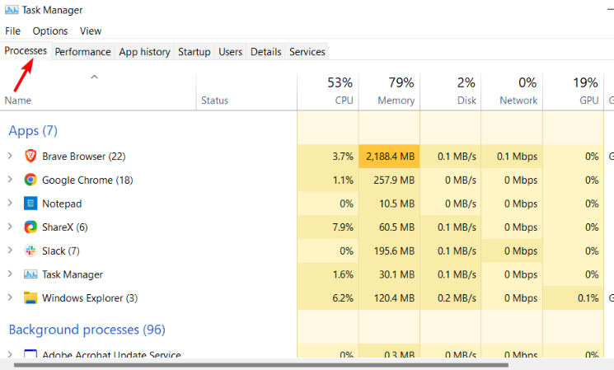Click the Task Manager row icon

pos(30,274)
